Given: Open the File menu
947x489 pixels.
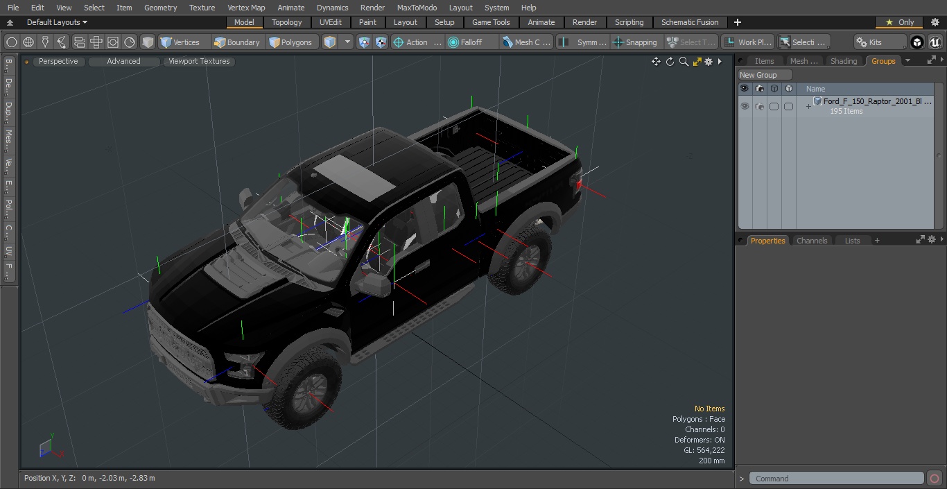Looking at the screenshot, I should (13, 8).
